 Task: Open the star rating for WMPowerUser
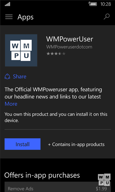pos(56,54)
